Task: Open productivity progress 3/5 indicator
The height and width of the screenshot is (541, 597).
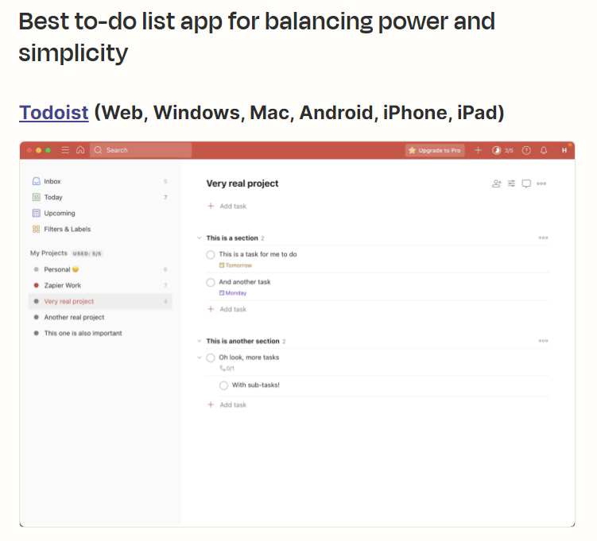Action: point(502,150)
